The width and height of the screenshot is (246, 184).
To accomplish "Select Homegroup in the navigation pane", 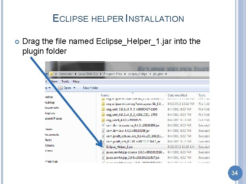I will click(52, 161).
